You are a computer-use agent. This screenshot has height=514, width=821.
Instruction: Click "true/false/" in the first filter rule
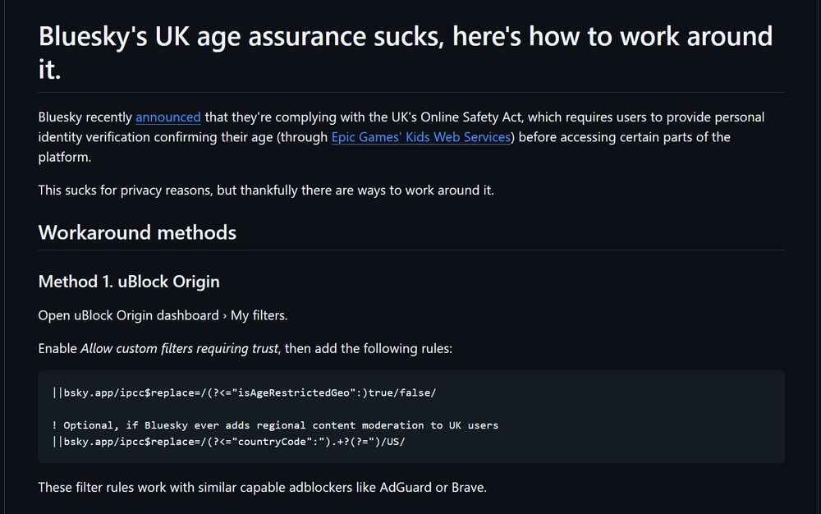[x=402, y=392]
